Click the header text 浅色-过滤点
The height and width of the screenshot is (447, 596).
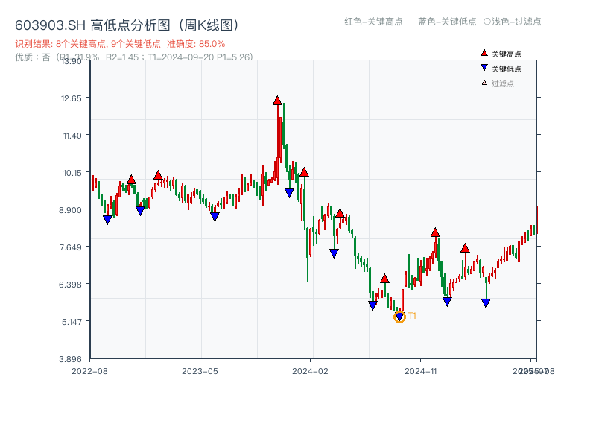(516, 22)
